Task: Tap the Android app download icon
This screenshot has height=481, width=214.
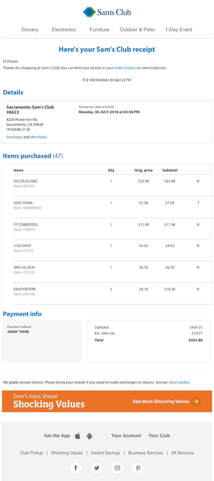Action: pos(89,436)
